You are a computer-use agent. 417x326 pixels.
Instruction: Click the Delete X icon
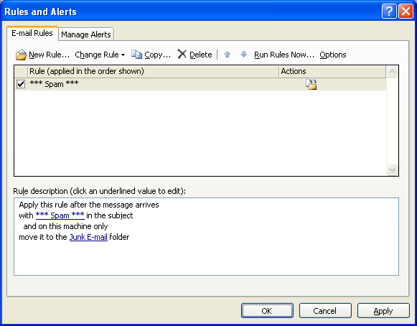(x=182, y=54)
